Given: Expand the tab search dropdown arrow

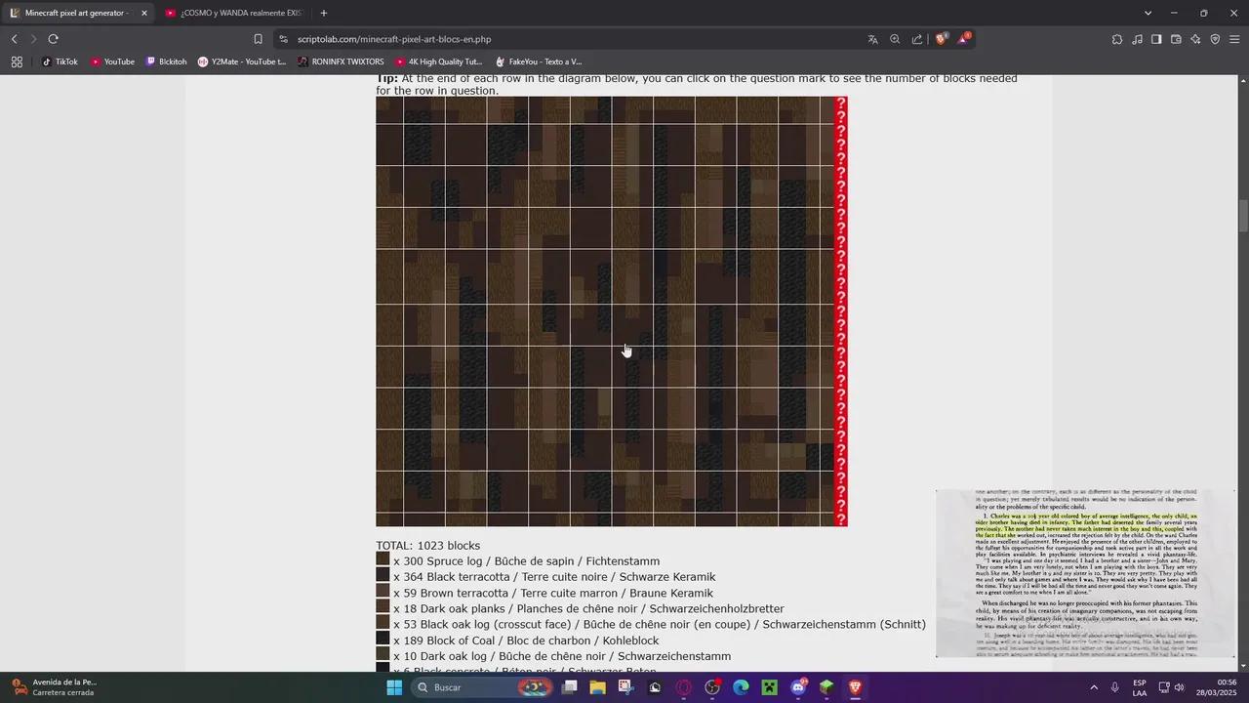Looking at the screenshot, I should 1148,13.
